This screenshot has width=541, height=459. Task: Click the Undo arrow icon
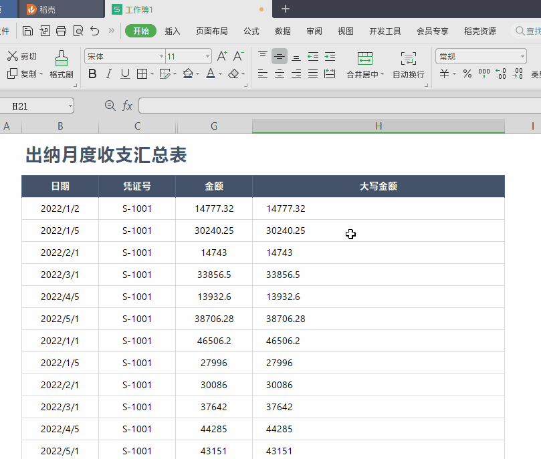tap(95, 31)
